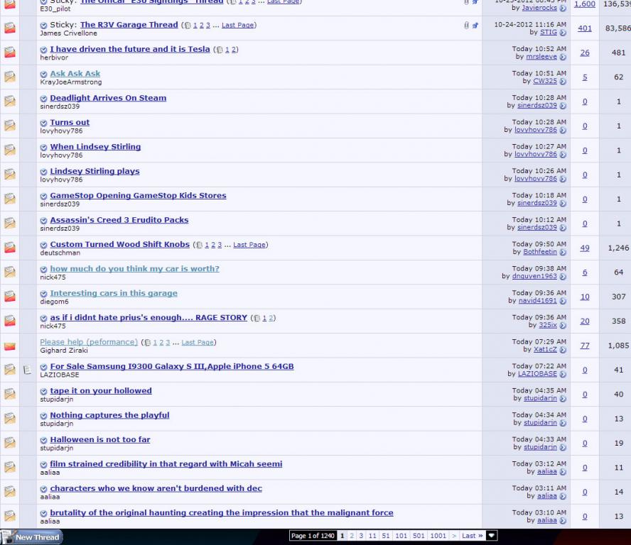Go to the Last page of thread list

click(471, 536)
